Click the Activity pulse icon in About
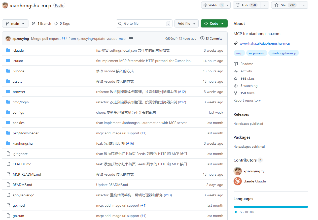This screenshot has width=318, height=220. tap(236, 71)
